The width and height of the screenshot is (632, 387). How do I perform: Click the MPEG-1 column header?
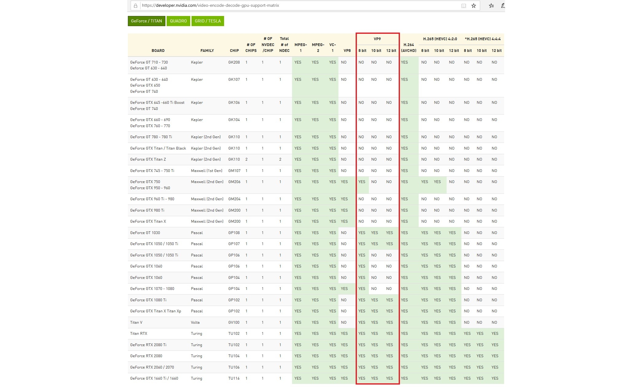(x=301, y=48)
